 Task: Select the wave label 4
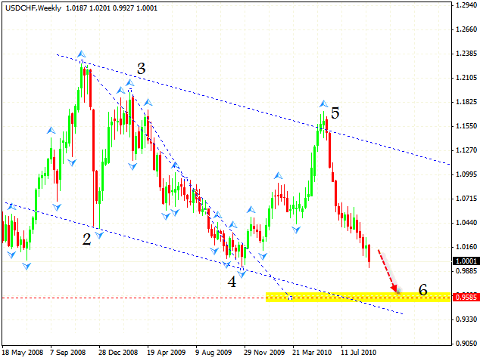(232, 282)
